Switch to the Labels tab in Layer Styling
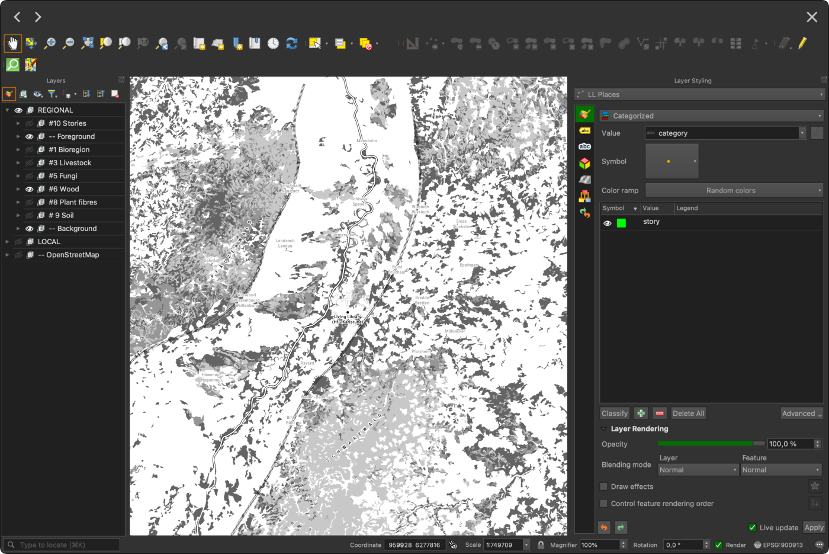Screen dimensions: 829x554 pyautogui.click(x=584, y=131)
